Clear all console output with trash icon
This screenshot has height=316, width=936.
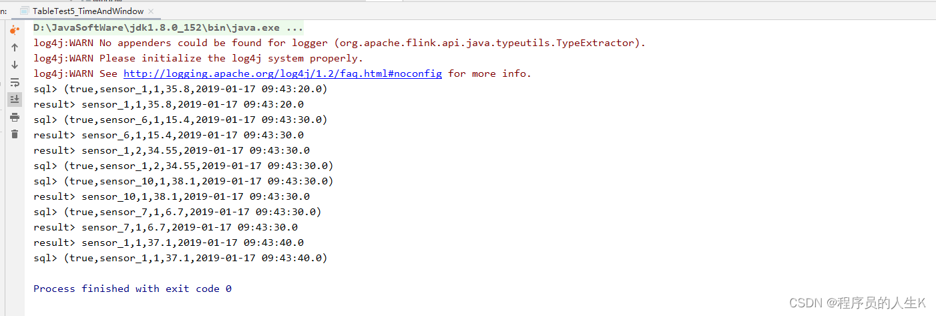[15, 134]
